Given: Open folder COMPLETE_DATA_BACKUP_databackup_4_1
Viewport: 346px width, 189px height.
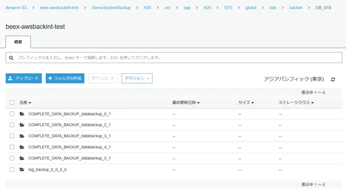Looking at the screenshot, I should [x=69, y=147].
